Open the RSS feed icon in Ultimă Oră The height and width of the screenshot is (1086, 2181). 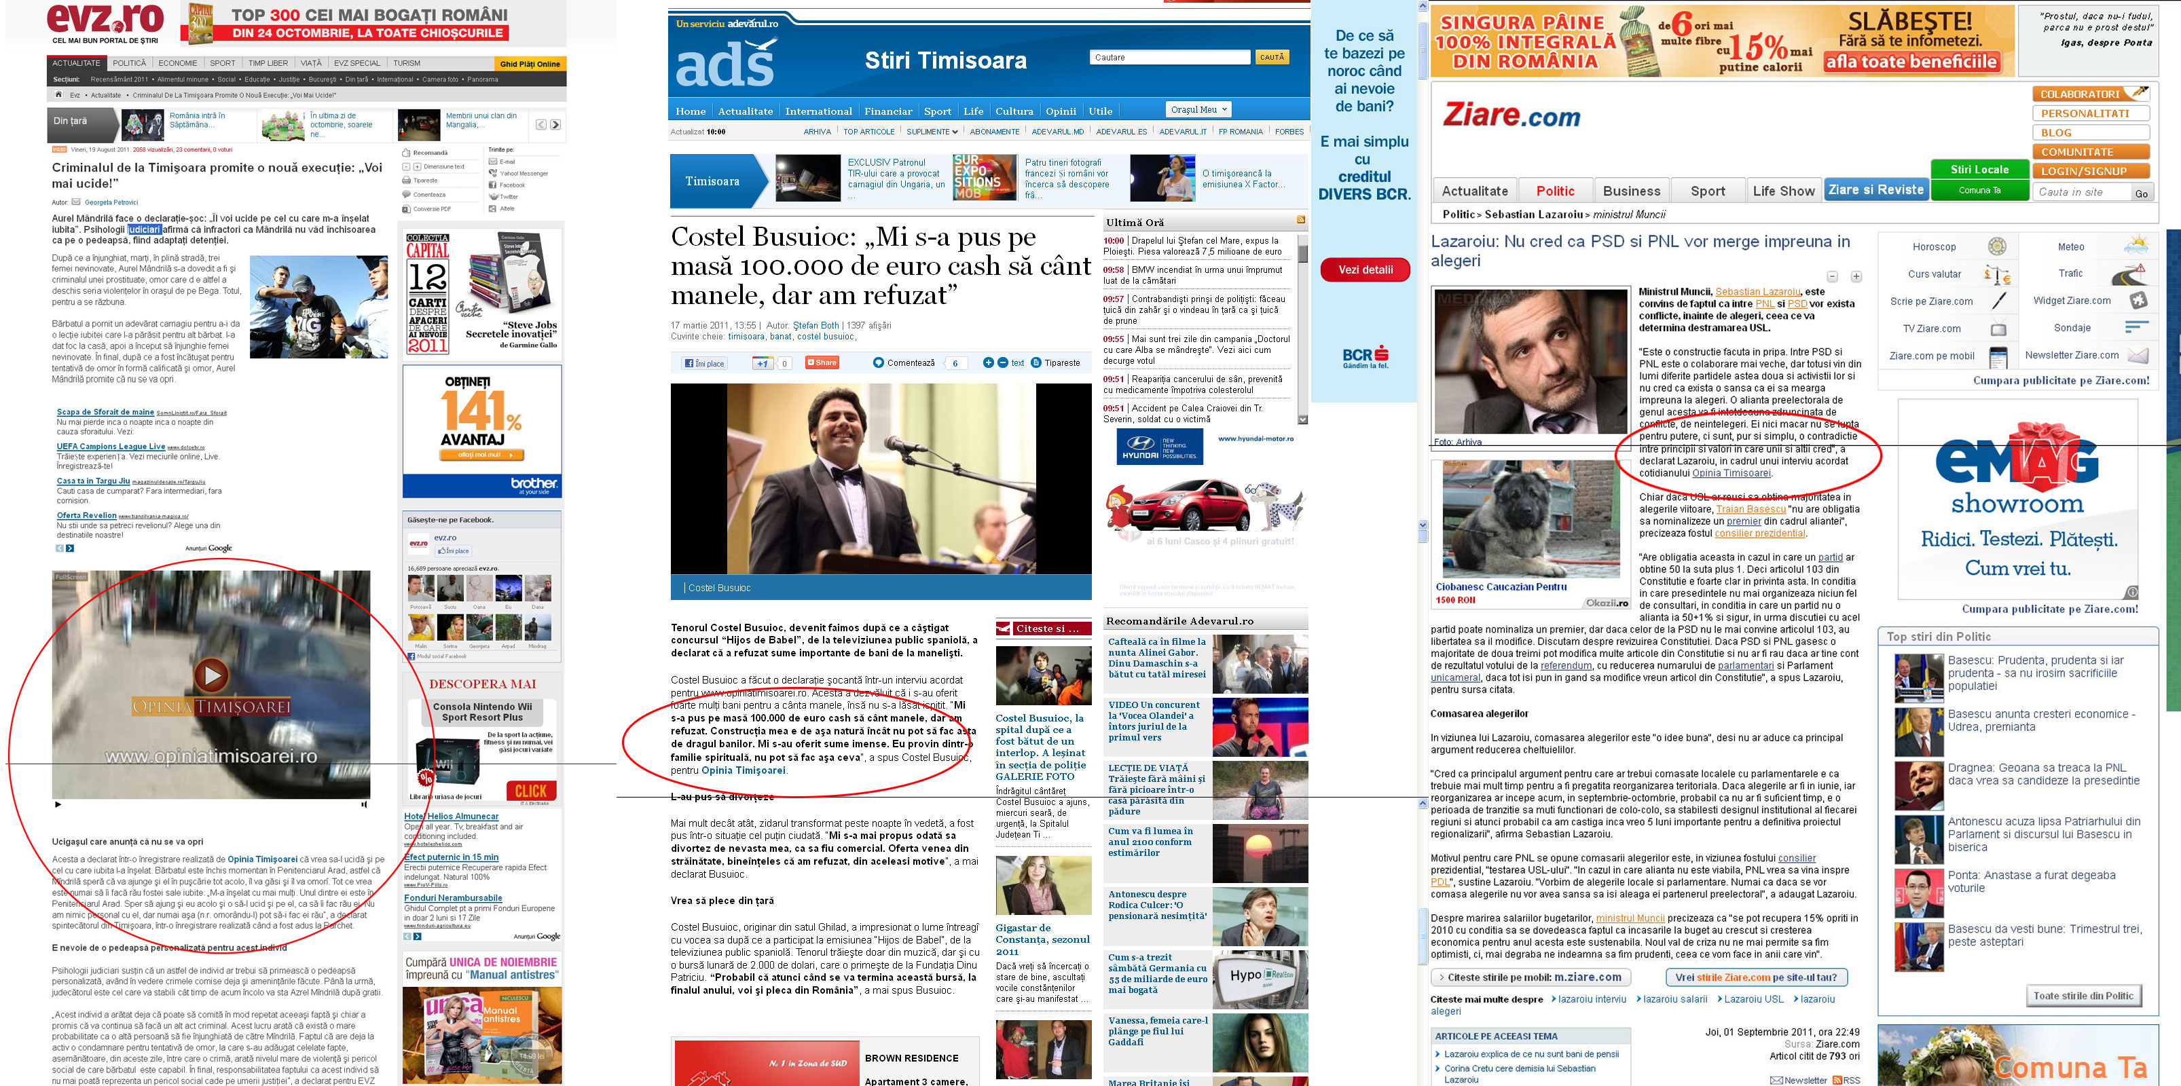(1300, 220)
